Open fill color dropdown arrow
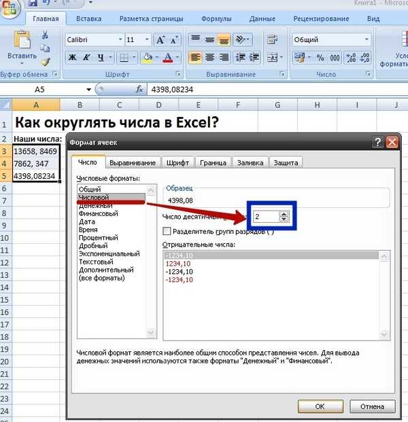408x422 pixels. (x=156, y=57)
